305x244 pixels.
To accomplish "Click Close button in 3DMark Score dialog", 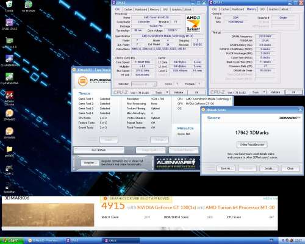I will (x=290, y=168).
